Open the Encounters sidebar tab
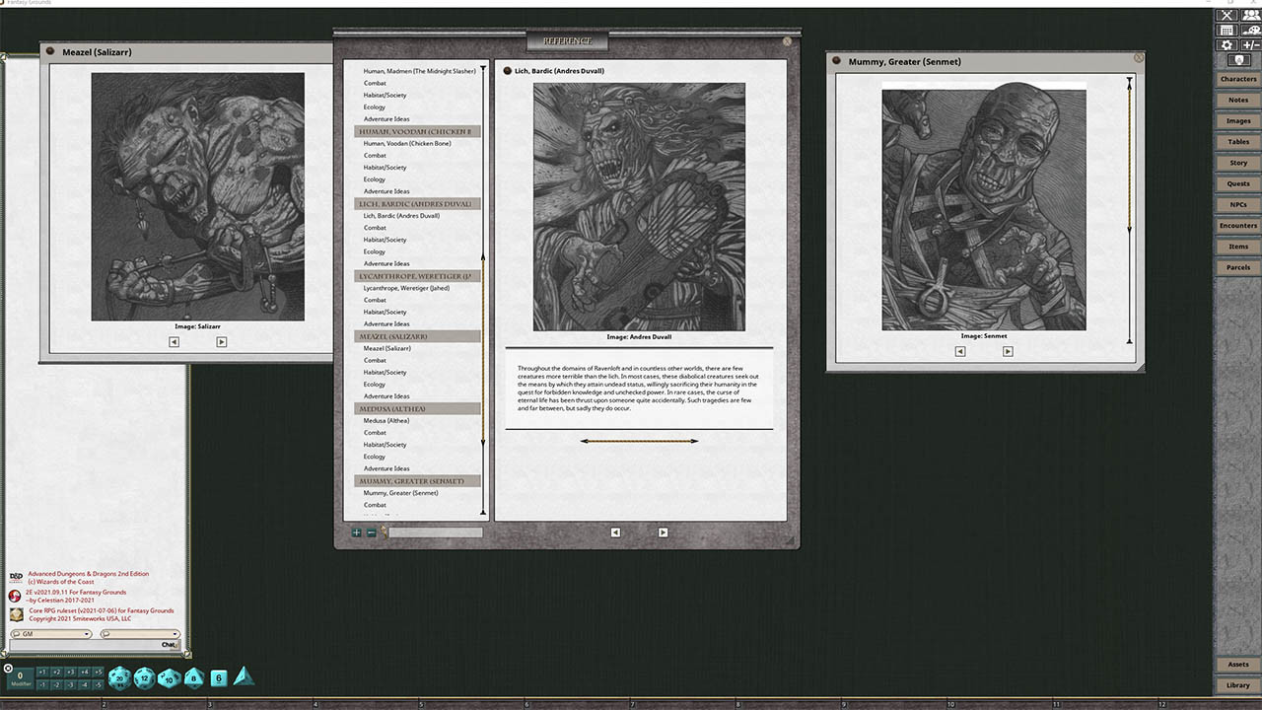Viewport: 1262px width, 710px height. 1238,226
